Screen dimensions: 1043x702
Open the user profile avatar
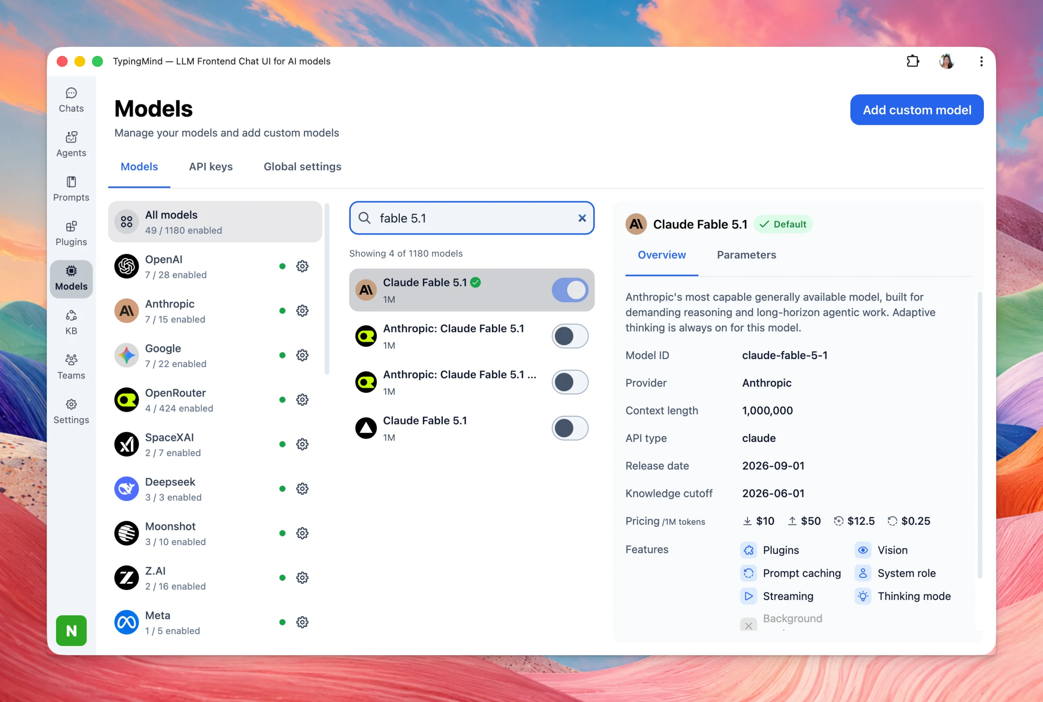pyautogui.click(x=947, y=61)
